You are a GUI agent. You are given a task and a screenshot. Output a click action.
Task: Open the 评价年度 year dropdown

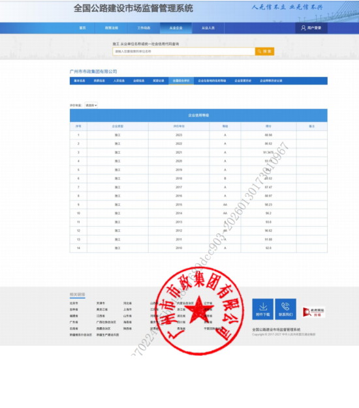pyautogui.click(x=91, y=106)
